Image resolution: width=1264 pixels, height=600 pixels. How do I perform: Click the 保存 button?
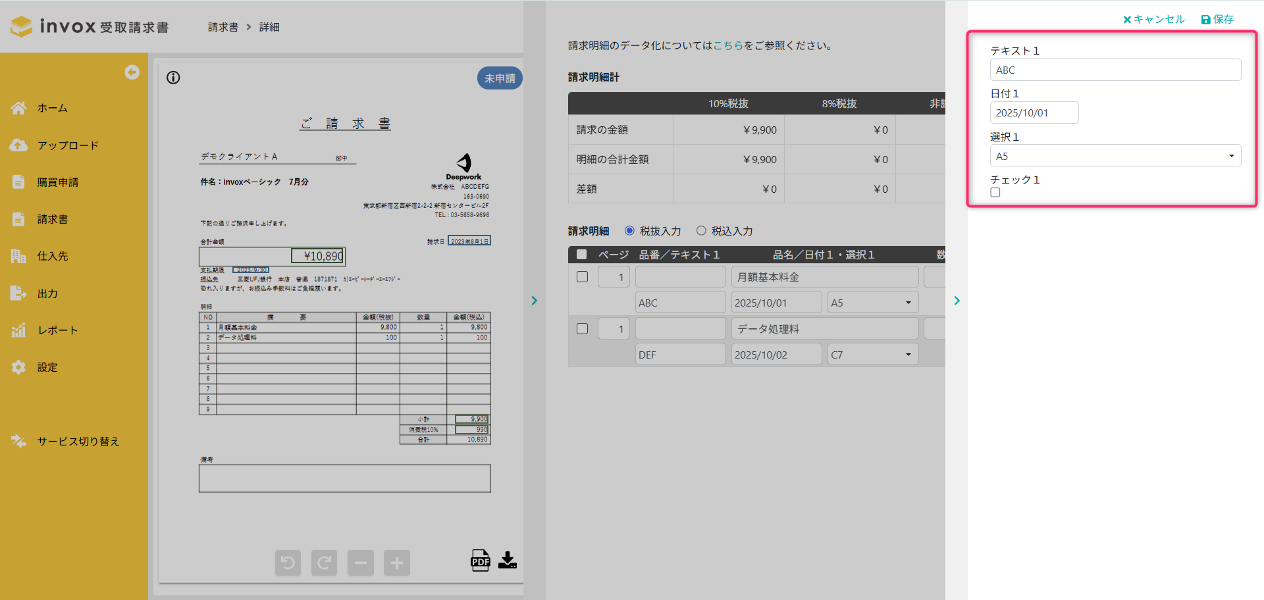(1217, 19)
